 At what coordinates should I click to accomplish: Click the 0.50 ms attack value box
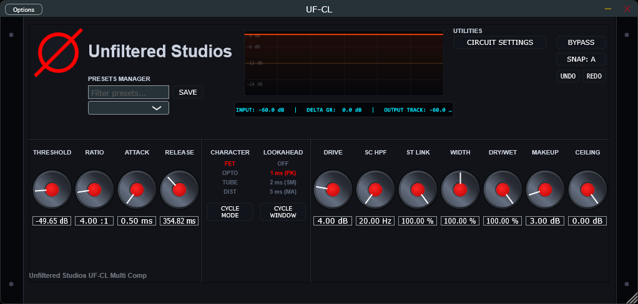point(137,221)
